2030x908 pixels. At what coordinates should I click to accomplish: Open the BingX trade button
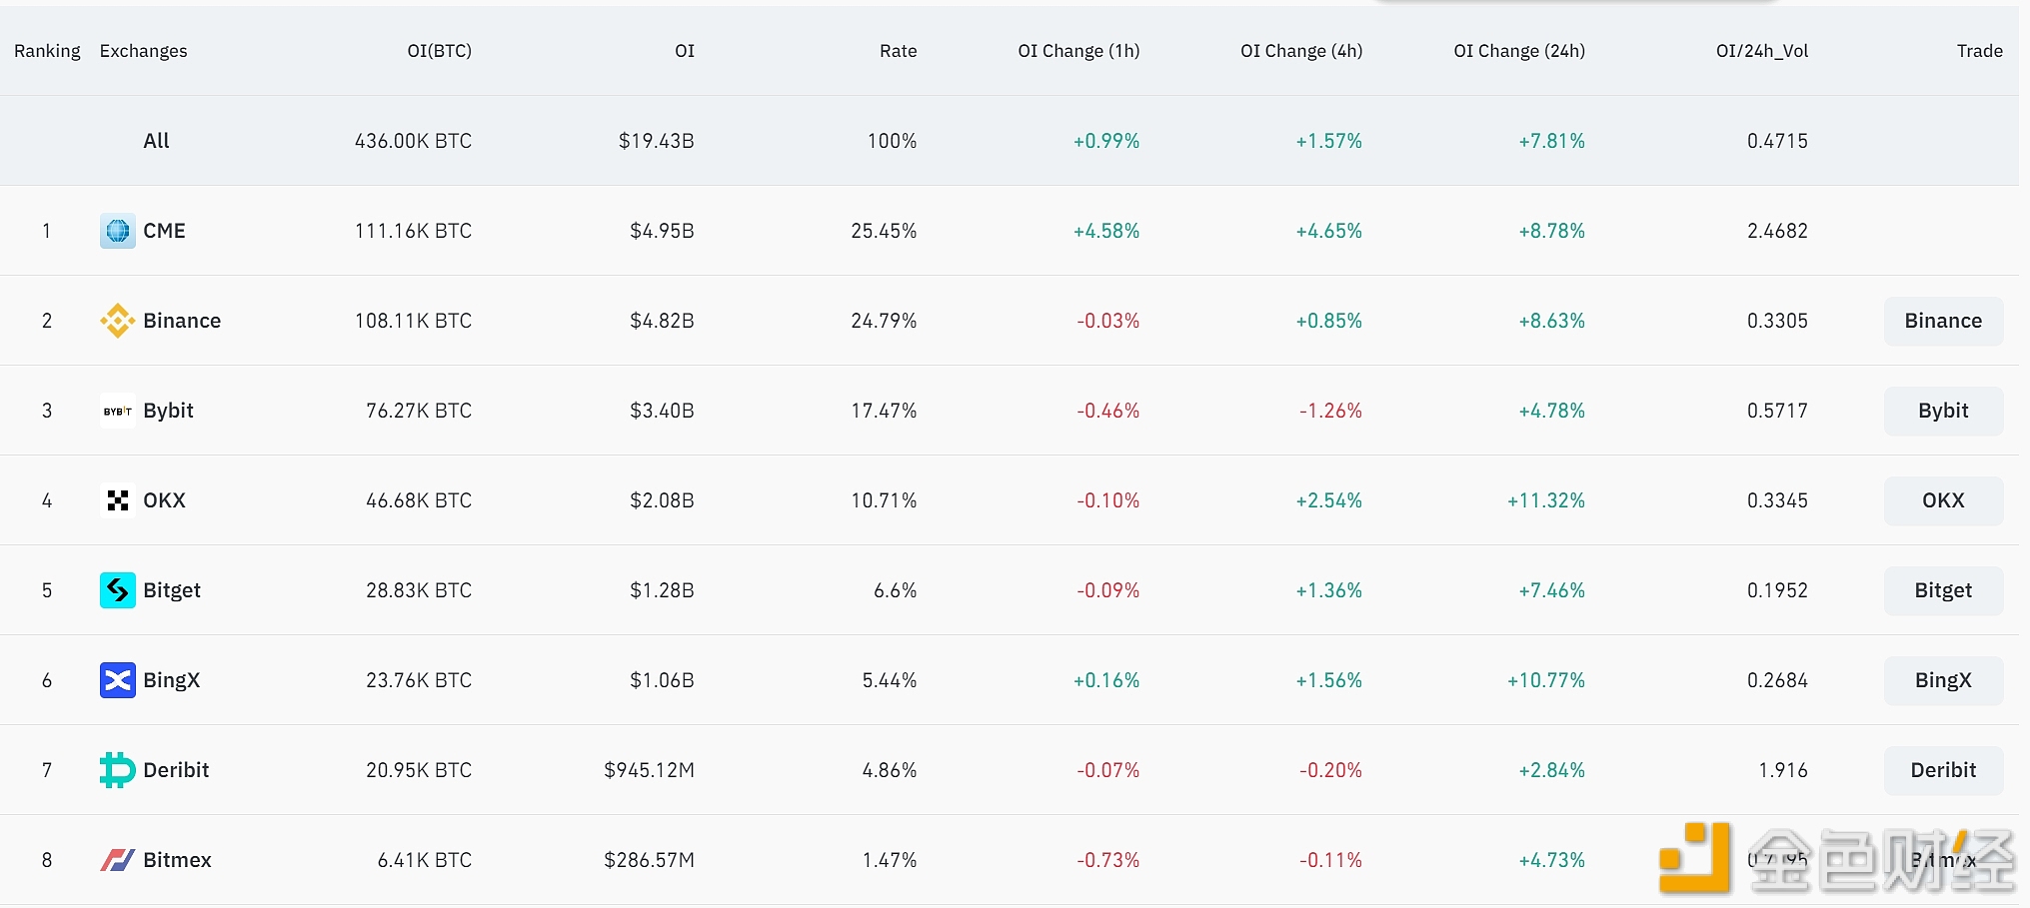(x=1943, y=680)
